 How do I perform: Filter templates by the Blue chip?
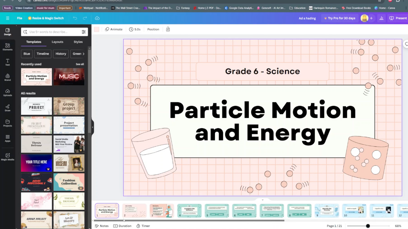click(27, 54)
